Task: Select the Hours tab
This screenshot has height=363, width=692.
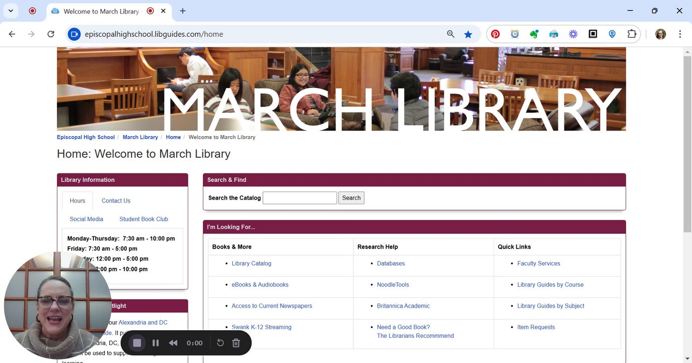Action: (77, 201)
